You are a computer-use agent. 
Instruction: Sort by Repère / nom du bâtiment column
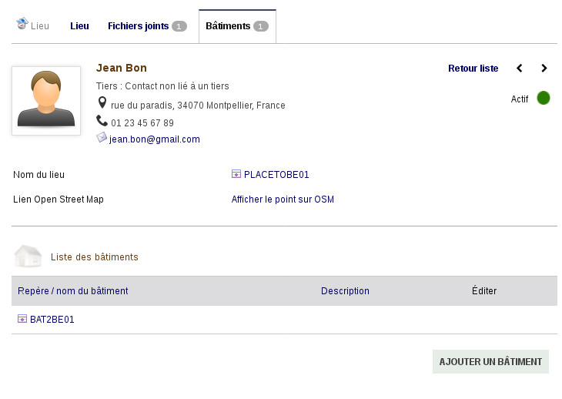[x=73, y=291]
